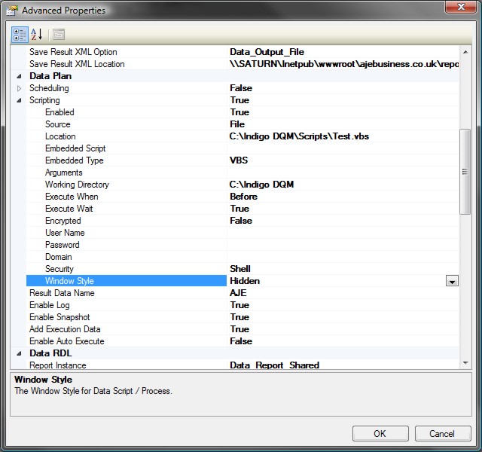Open the Window Style dropdown arrow
This screenshot has height=452, width=482.
click(452, 281)
